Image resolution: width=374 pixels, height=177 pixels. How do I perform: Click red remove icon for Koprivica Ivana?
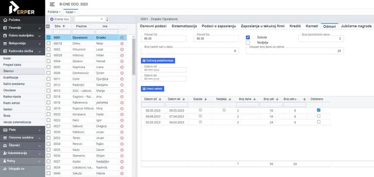[122, 67]
